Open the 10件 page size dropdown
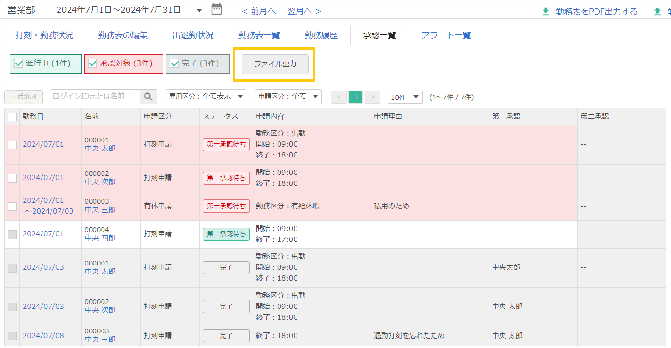Viewport: 671px width, 348px height. point(405,97)
